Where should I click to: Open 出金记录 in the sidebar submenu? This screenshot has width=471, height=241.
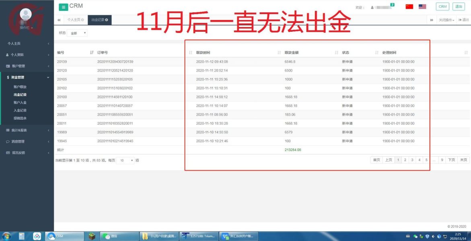click(20, 94)
